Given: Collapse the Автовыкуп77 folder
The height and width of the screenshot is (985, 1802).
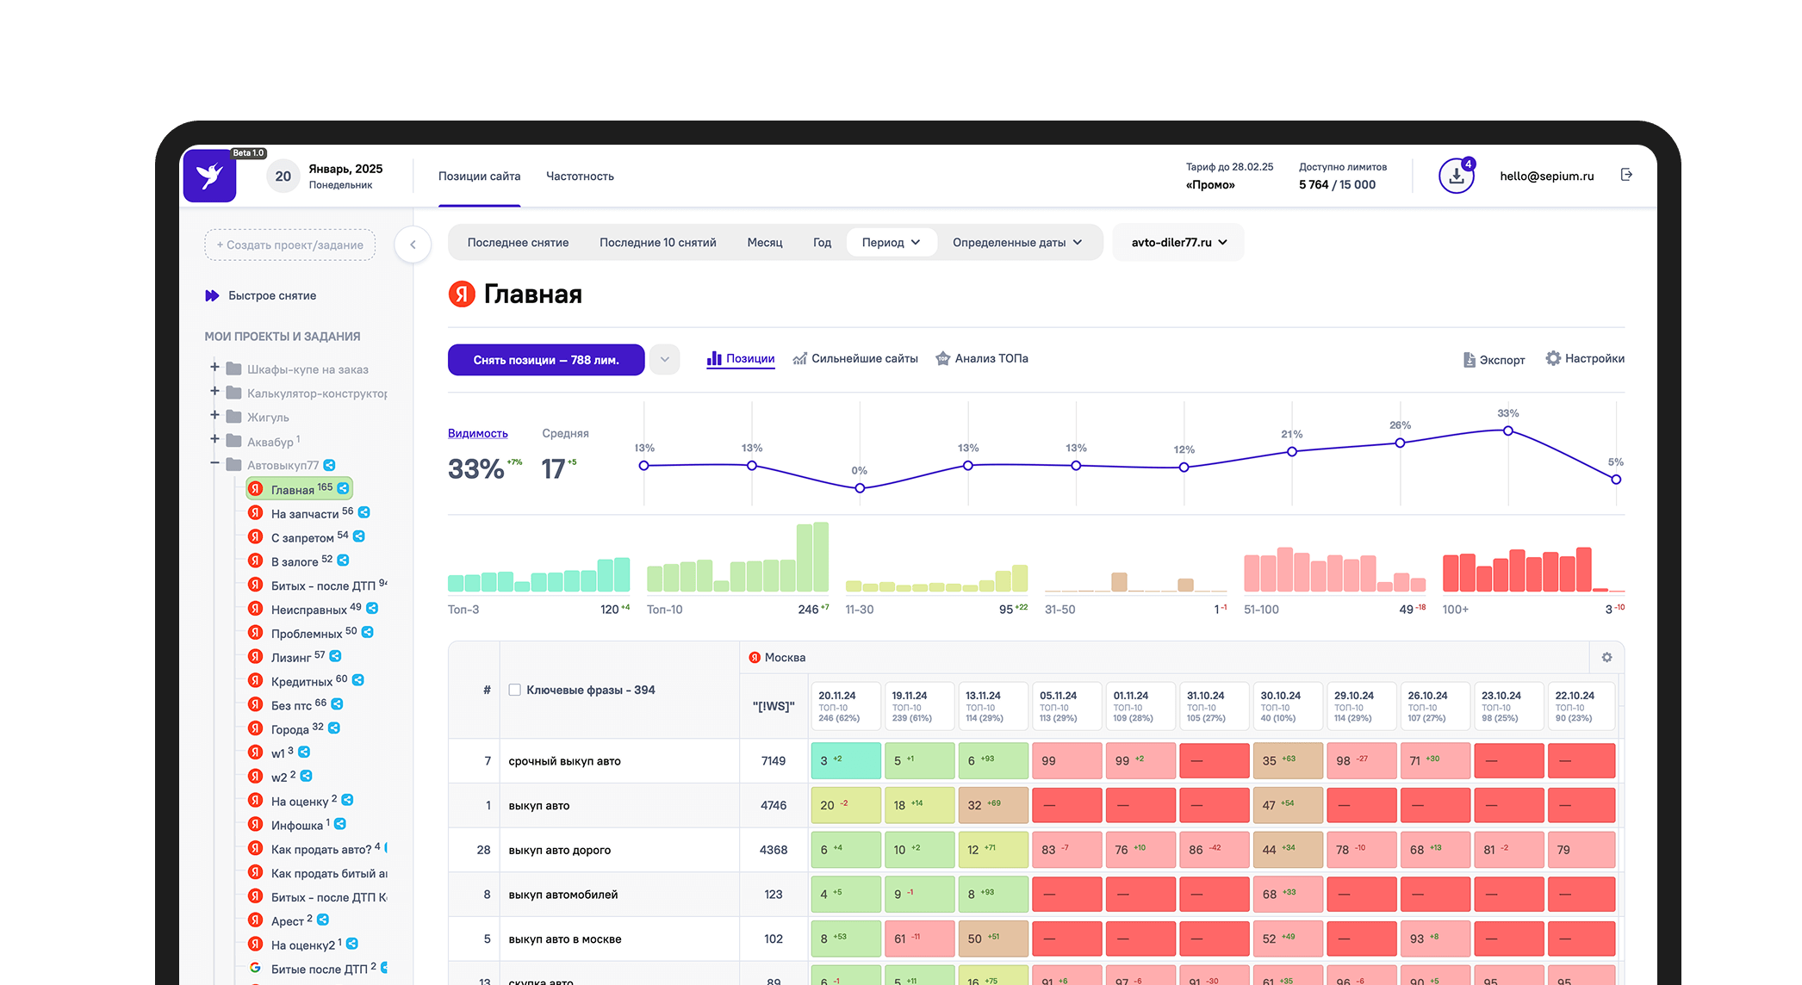Looking at the screenshot, I should [x=214, y=463].
